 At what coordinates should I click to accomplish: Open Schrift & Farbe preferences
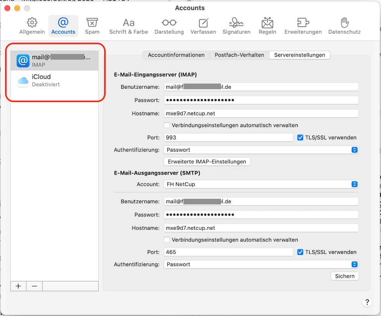[128, 26]
